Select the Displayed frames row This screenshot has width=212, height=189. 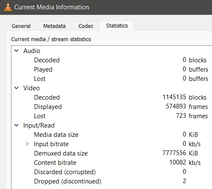tap(112, 107)
